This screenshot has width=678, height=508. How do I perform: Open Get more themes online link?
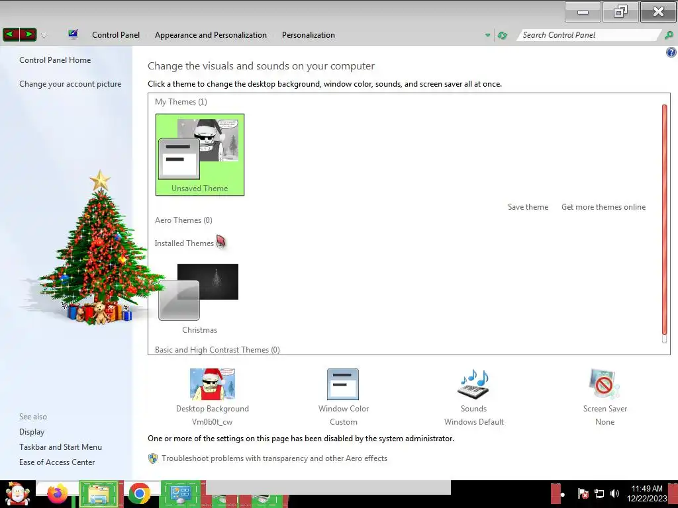coord(603,207)
